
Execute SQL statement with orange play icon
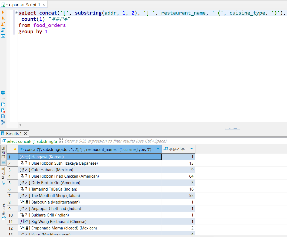(x=3, y=12)
